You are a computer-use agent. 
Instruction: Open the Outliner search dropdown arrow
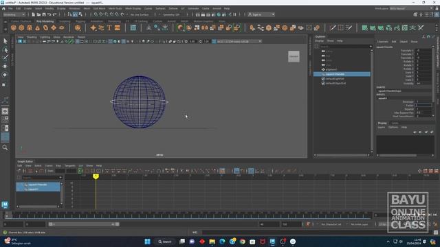click(371, 47)
